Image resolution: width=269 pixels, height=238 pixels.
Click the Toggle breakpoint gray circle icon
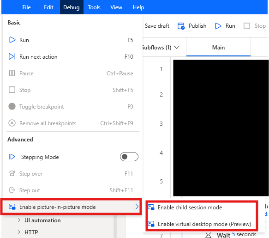(x=12, y=106)
